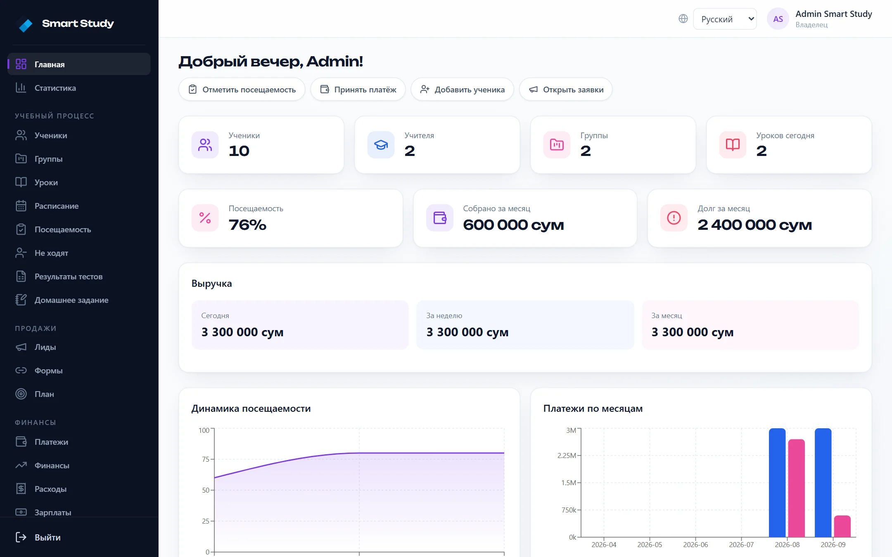Click the За месяц revenue tile
The image size is (892, 557).
click(x=750, y=325)
